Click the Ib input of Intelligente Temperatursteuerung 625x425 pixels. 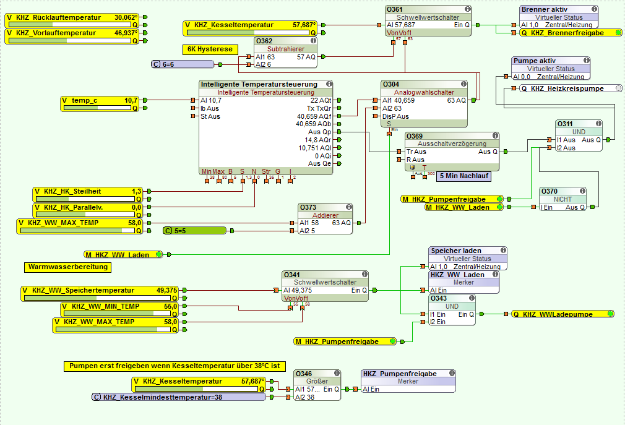pos(193,108)
